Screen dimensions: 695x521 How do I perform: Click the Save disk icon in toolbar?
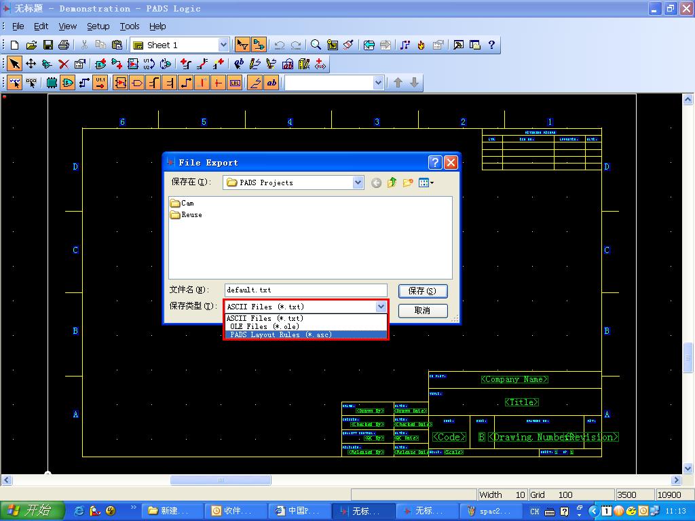[48, 45]
